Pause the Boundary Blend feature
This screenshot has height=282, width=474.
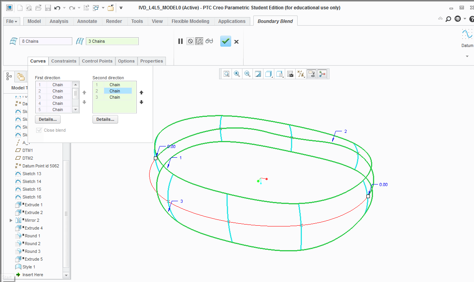click(x=180, y=41)
